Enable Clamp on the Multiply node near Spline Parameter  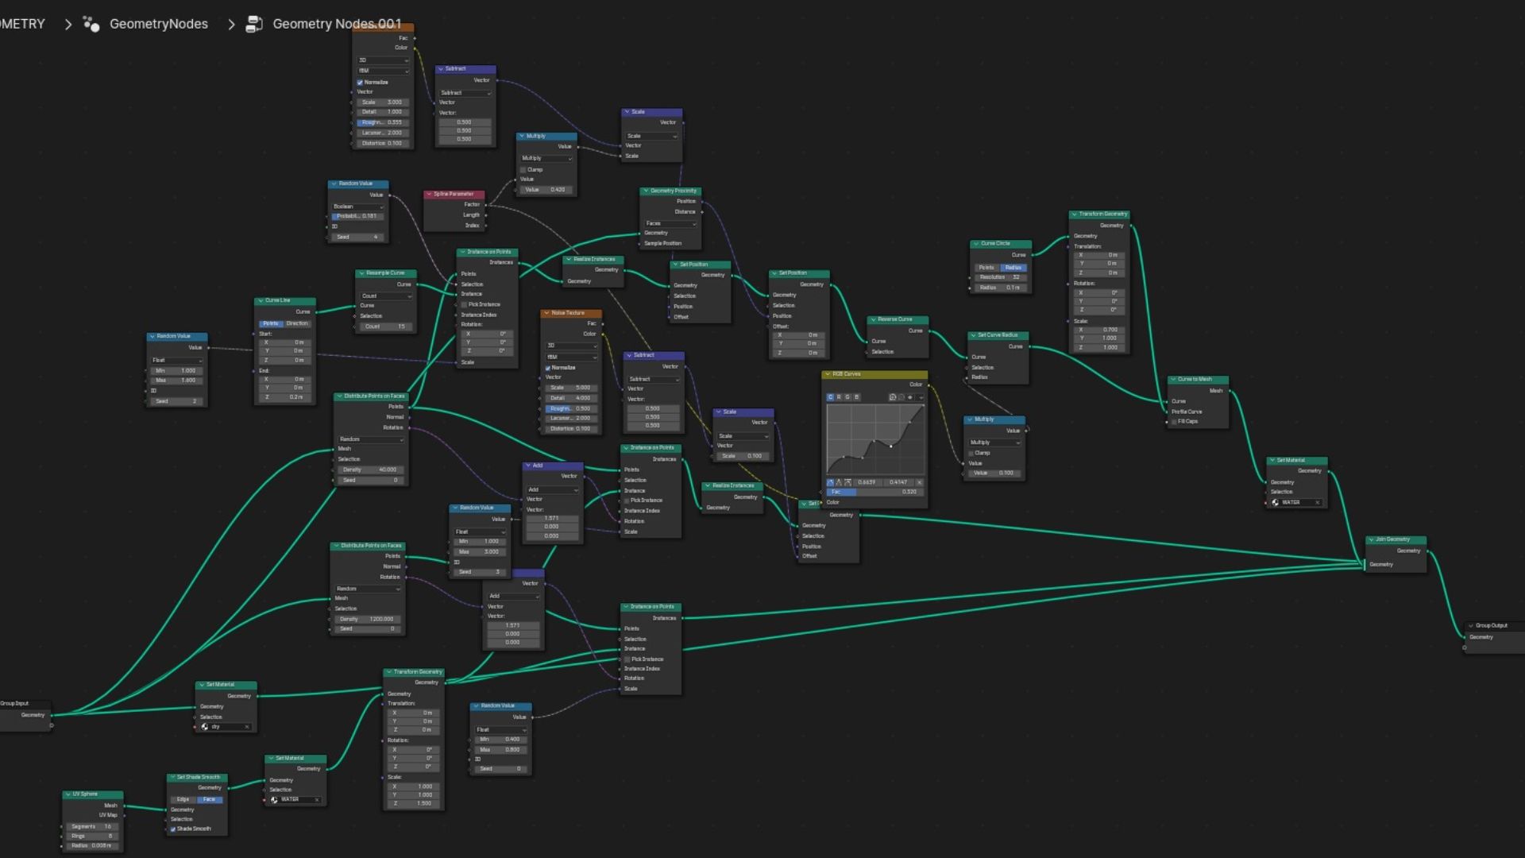point(523,169)
